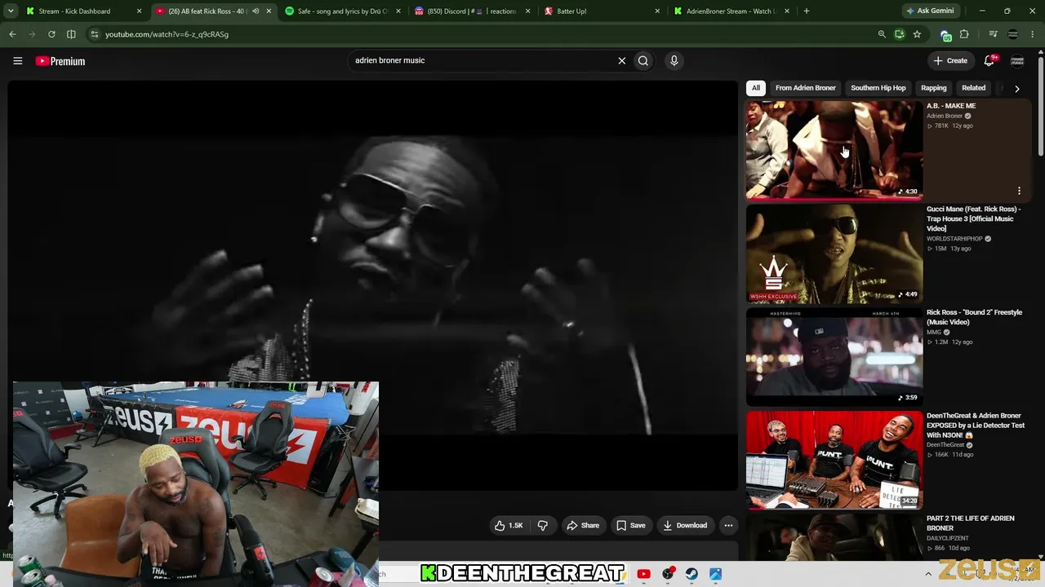Open the Lie Detector Test video thumbnail
Image resolution: width=1045 pixels, height=587 pixels.
pyautogui.click(x=834, y=460)
